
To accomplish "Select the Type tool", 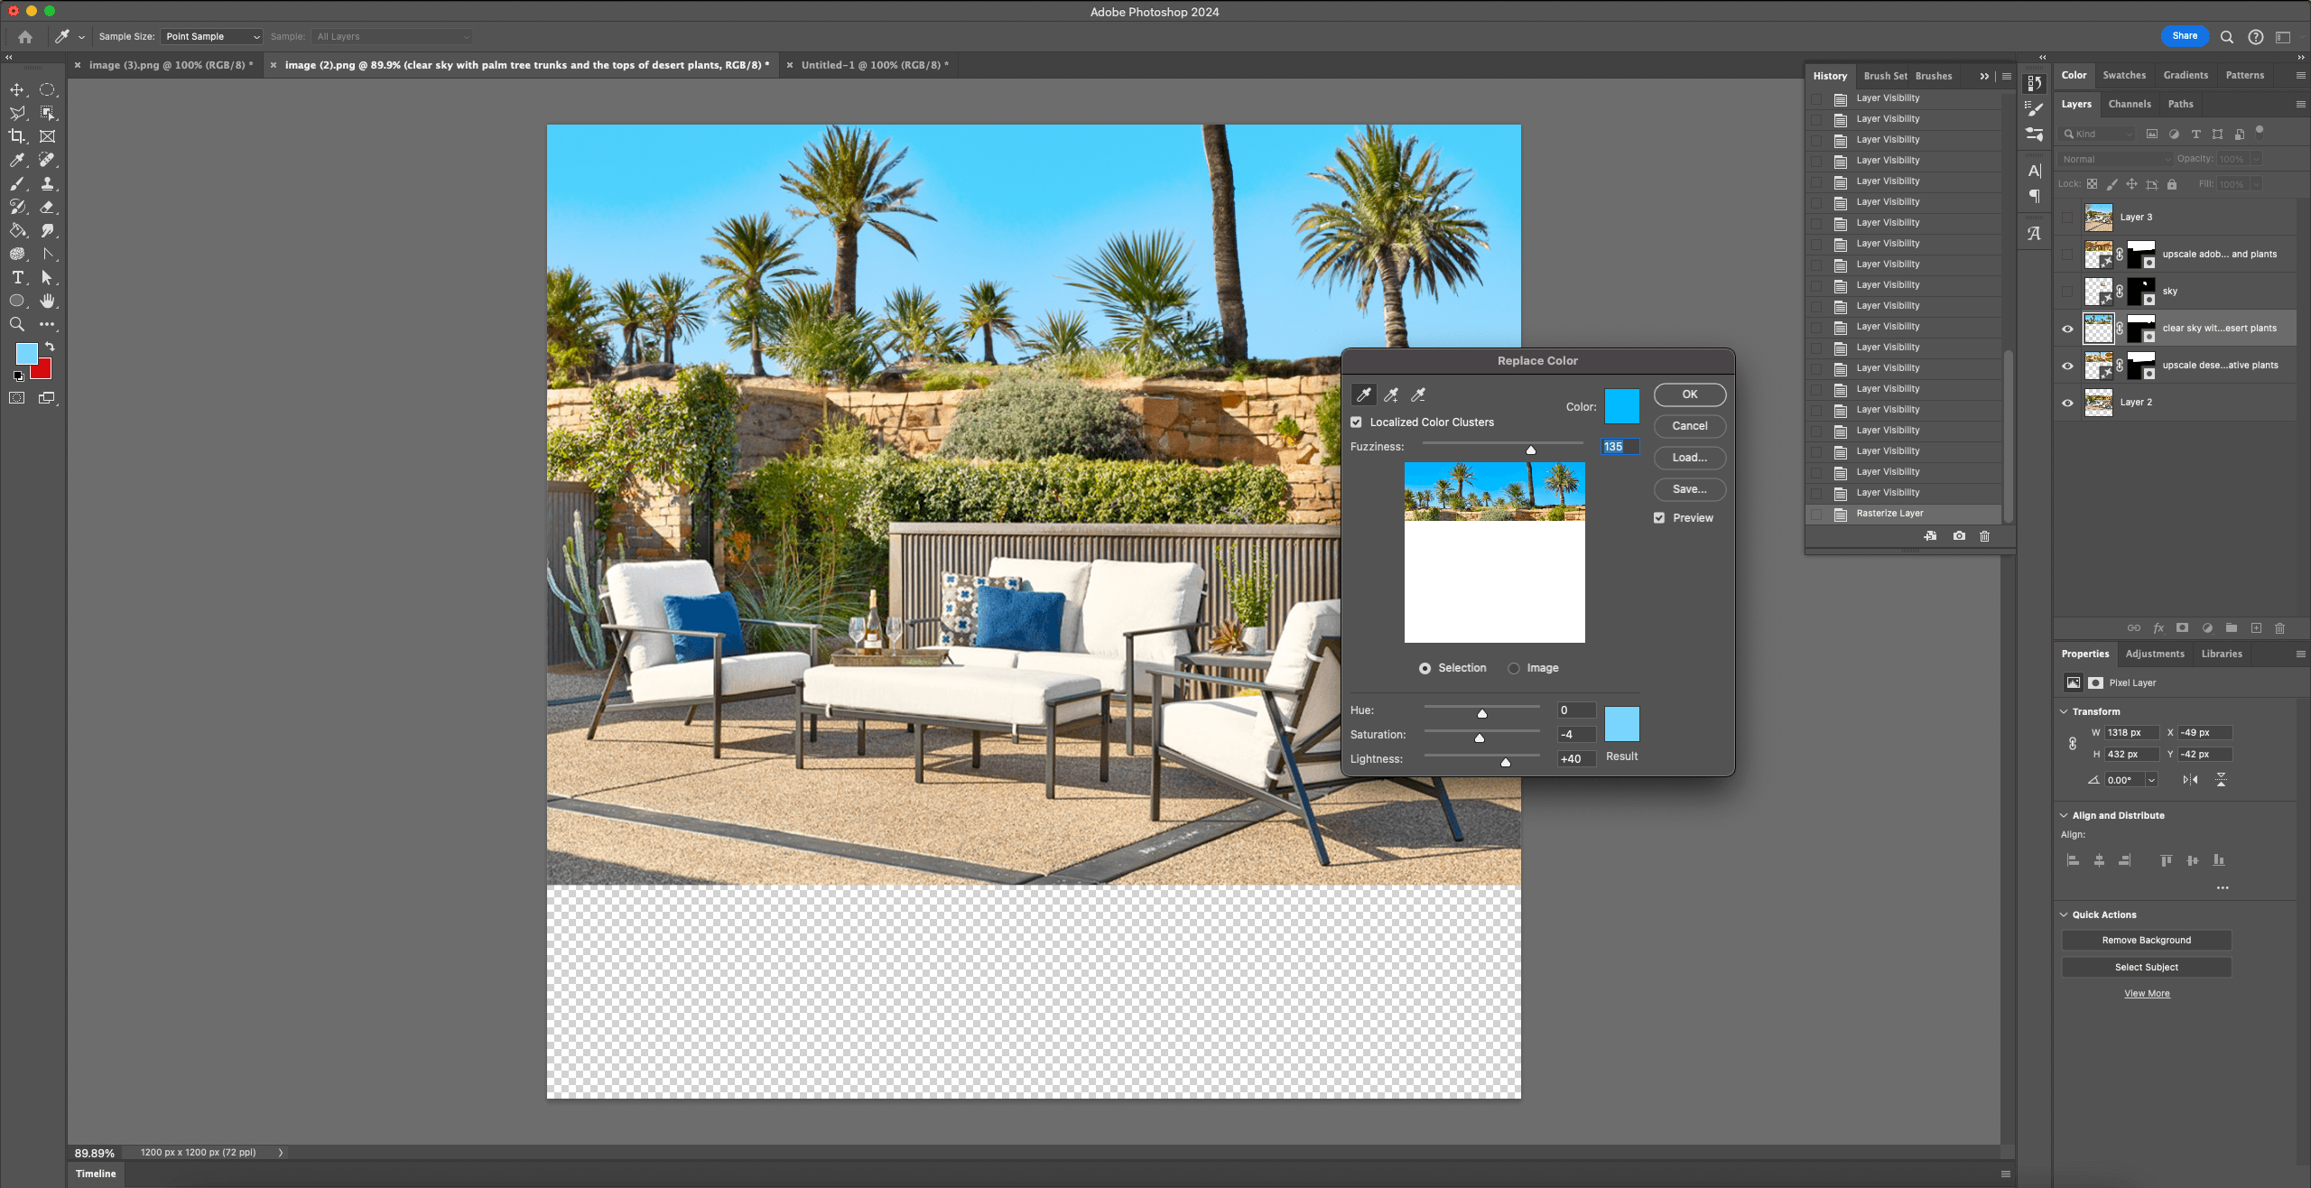I will 17,277.
